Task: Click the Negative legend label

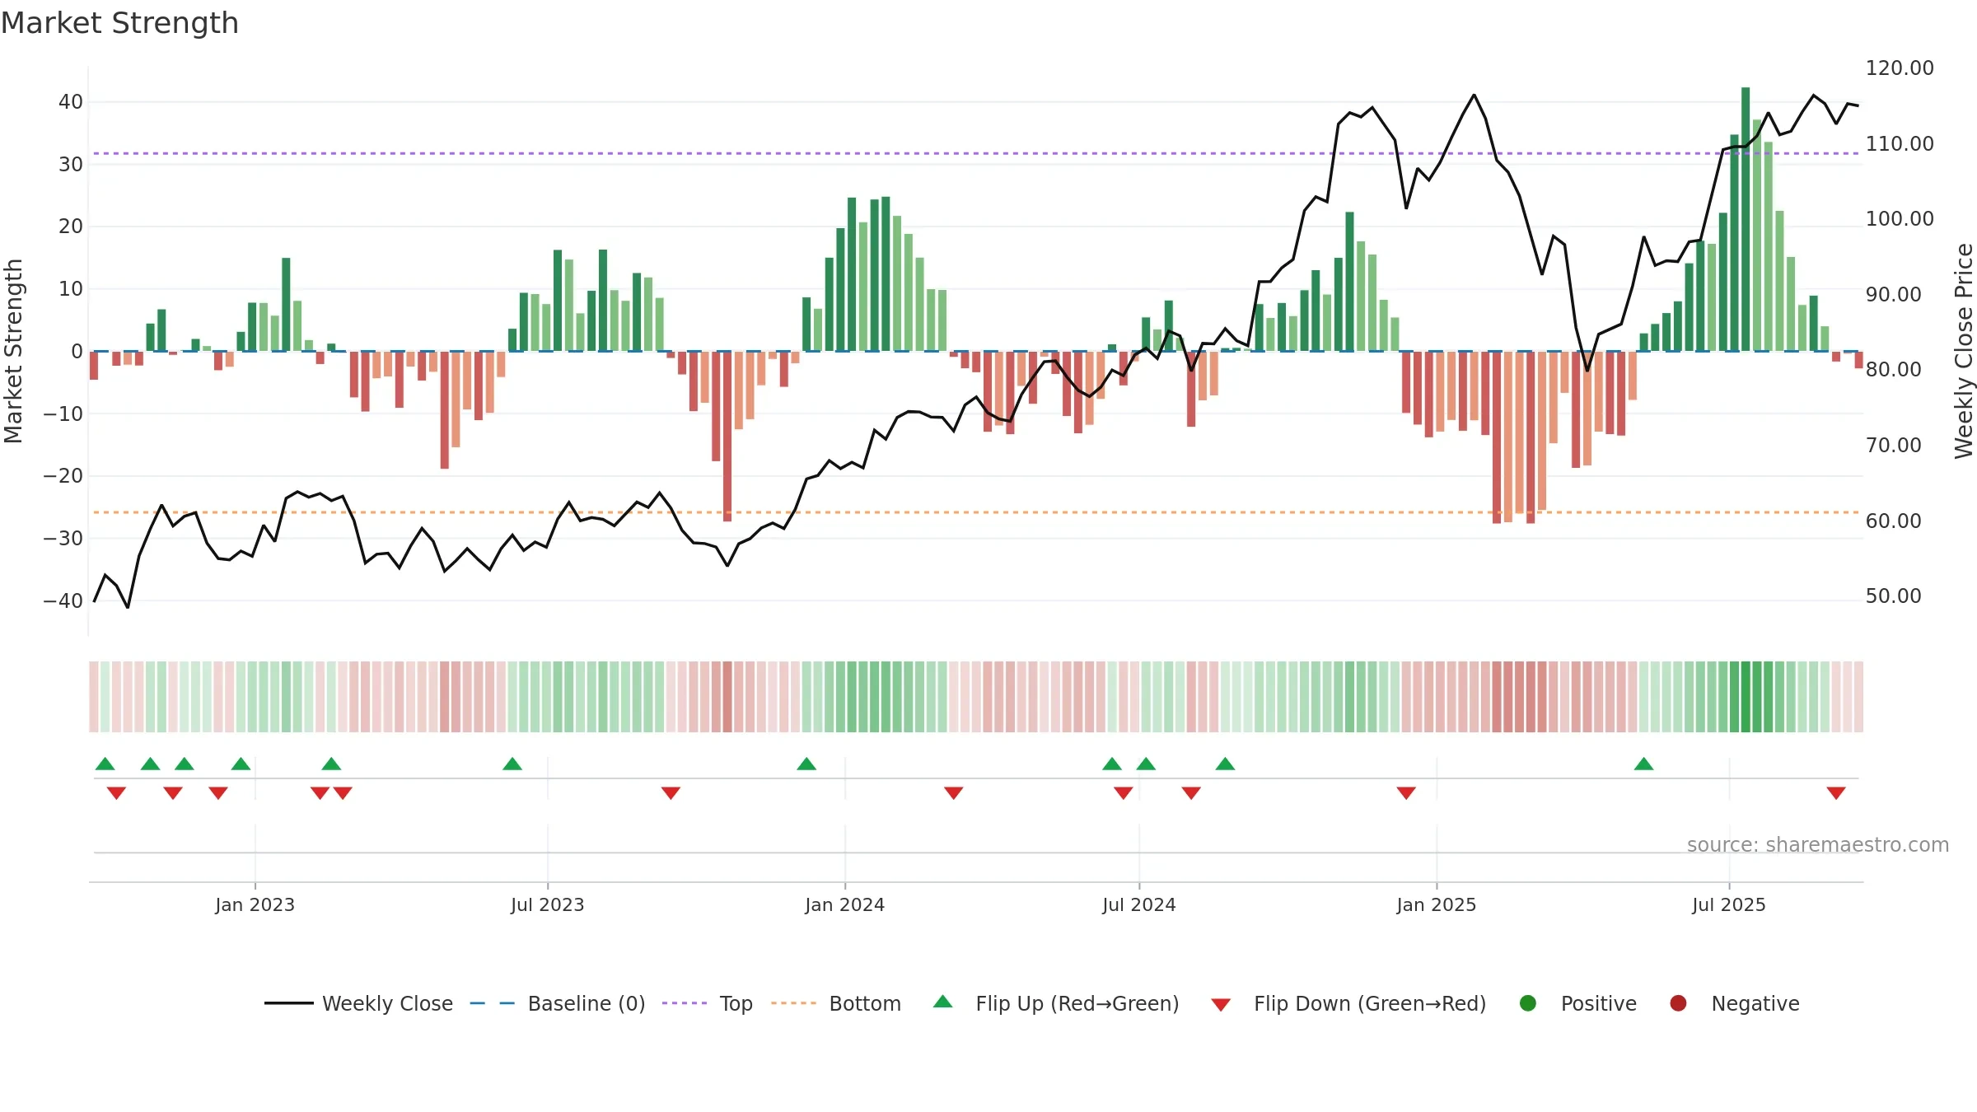Action: 1755,1003
